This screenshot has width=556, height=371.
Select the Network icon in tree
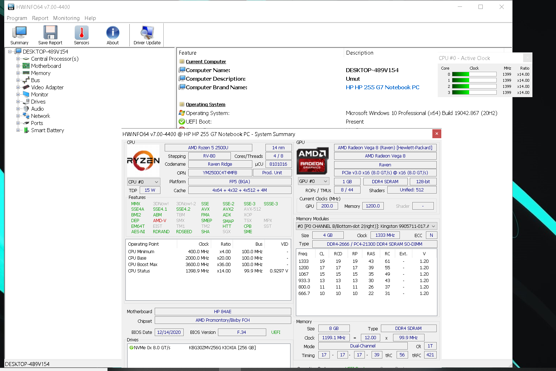pyautogui.click(x=26, y=116)
